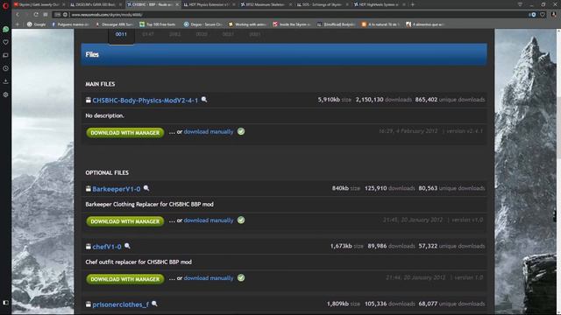Click green check in BarkeeperV1-0 row

[241, 220]
